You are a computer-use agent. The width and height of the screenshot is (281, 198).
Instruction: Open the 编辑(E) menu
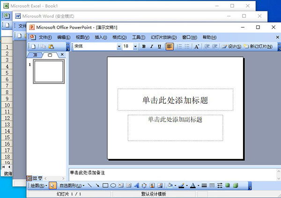pos(64,38)
